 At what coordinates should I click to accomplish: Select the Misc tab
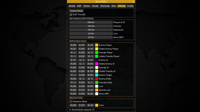113,6
